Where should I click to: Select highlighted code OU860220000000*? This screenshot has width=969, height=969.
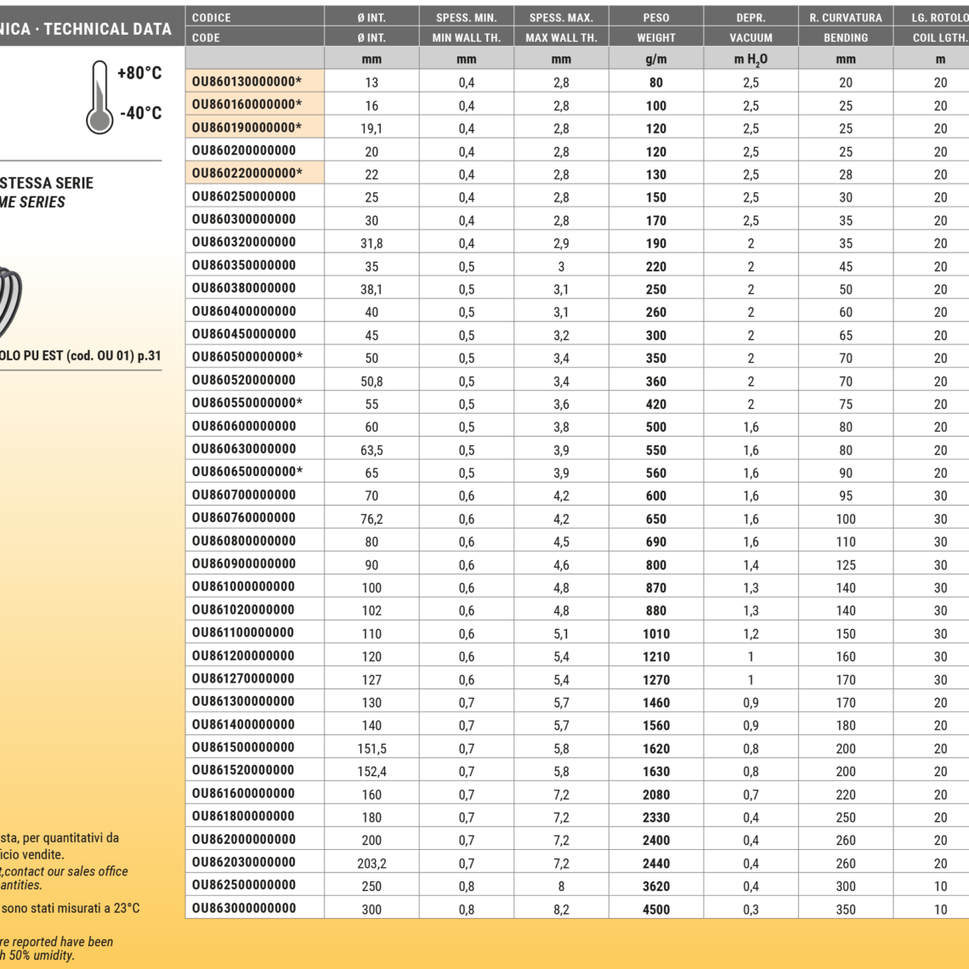247,173
